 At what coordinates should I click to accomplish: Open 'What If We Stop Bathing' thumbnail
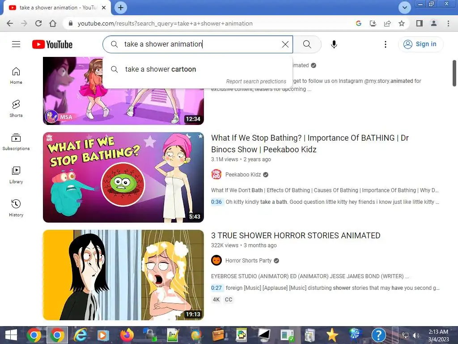point(123,177)
